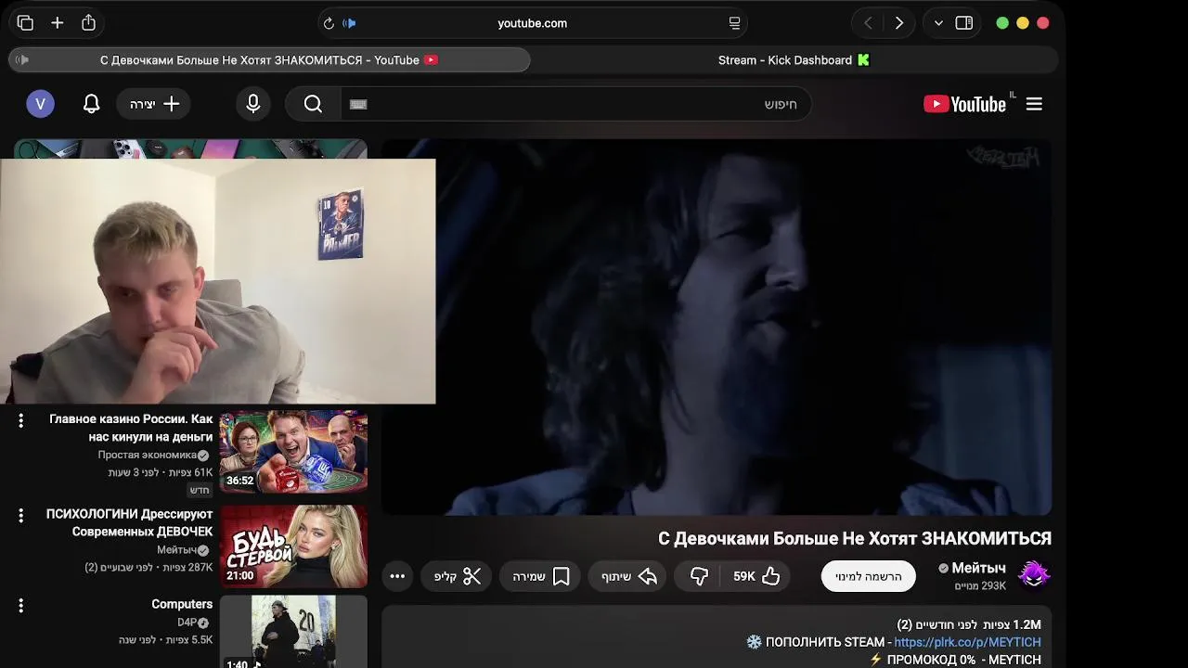Click the main video player
This screenshot has width=1188, height=668.
717,328
